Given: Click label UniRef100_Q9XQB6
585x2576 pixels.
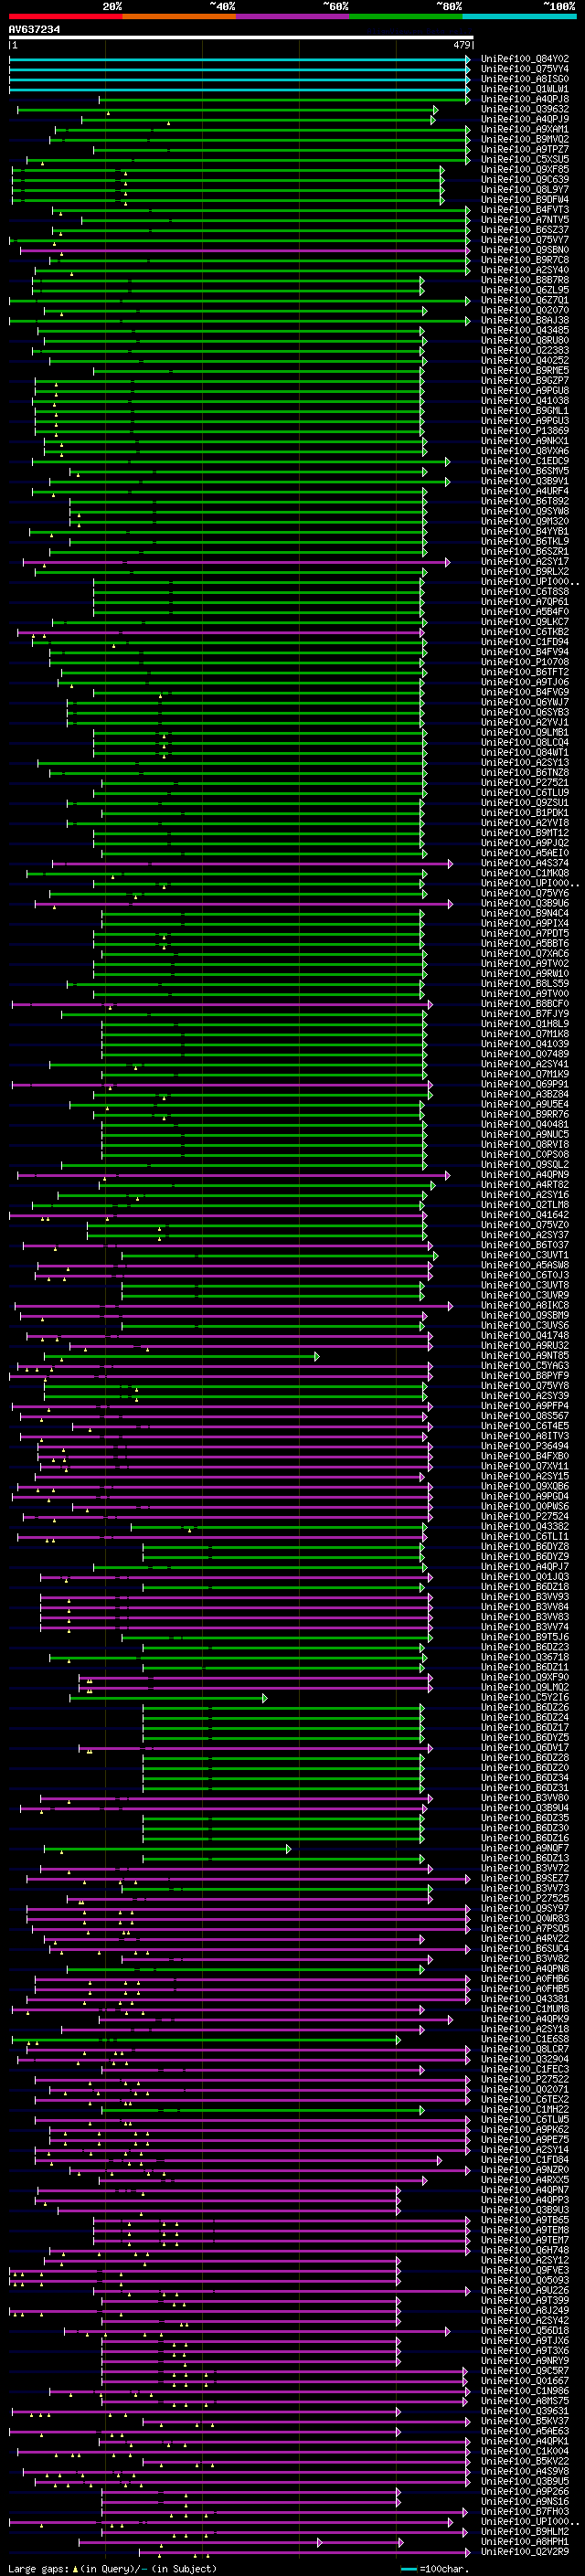Looking at the screenshot, I should 525,1486.
